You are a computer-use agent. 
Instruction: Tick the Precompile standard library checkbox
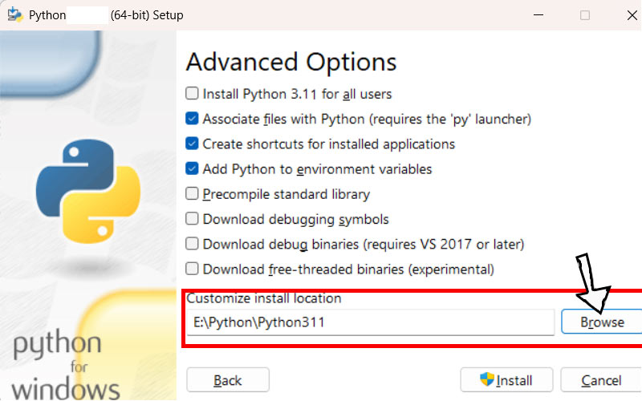(193, 193)
